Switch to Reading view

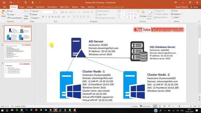165,106
